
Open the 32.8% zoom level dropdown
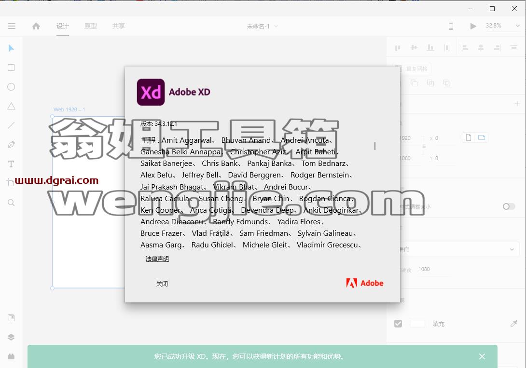tap(502, 26)
